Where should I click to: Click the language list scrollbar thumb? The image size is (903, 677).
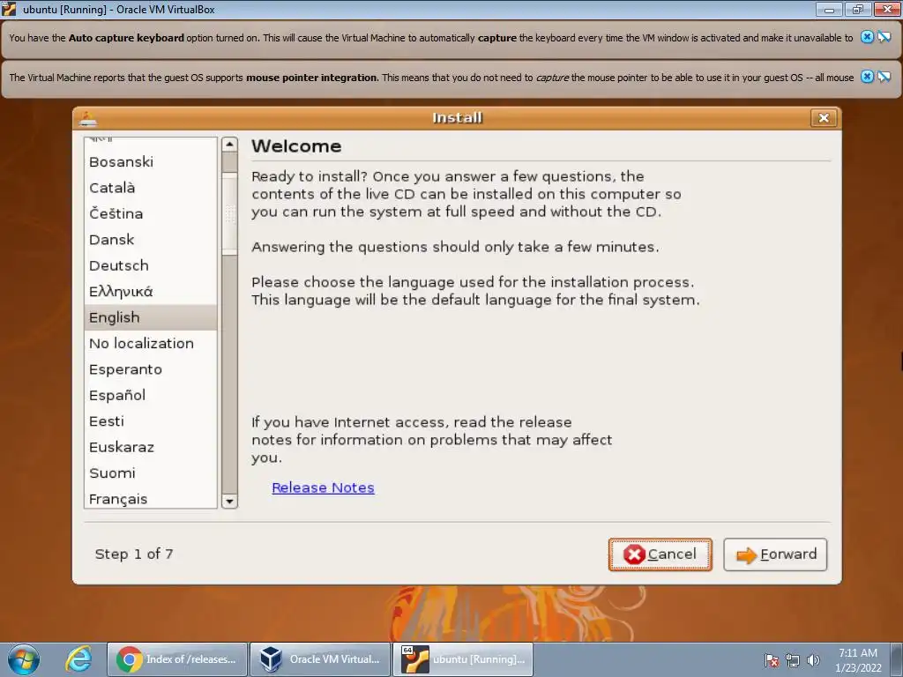pos(230,213)
